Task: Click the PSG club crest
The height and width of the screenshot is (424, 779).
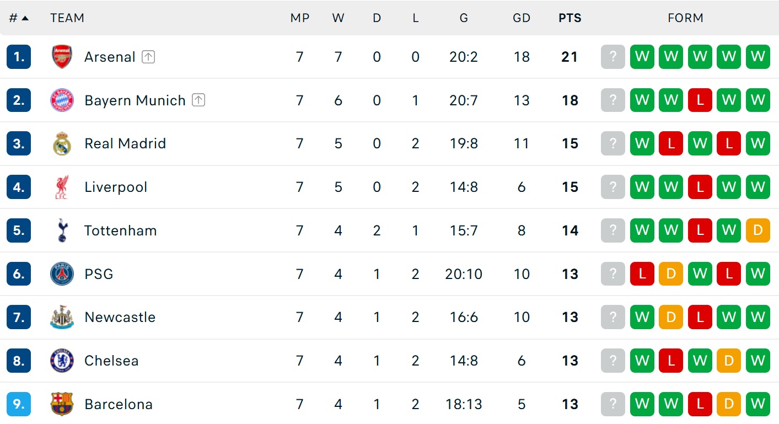Action: click(62, 274)
